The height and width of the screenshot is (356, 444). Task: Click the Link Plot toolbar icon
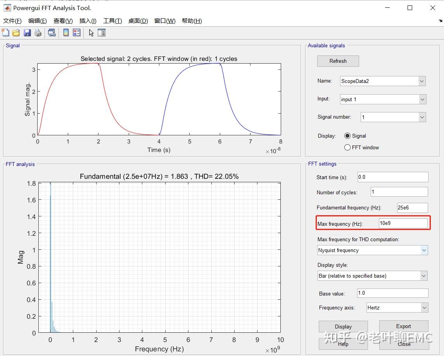tap(52, 33)
